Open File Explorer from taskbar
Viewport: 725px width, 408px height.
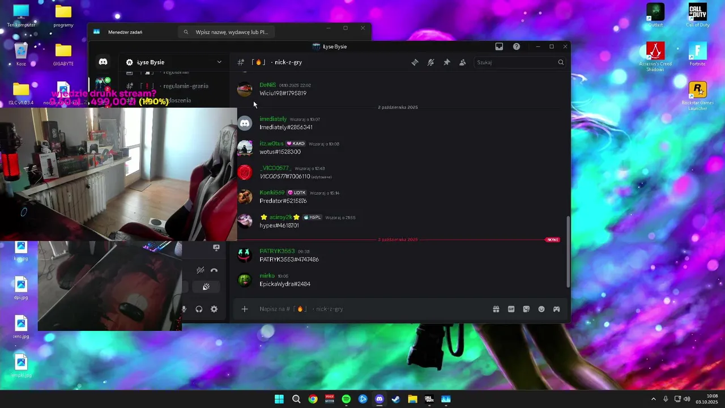pyautogui.click(x=412, y=399)
